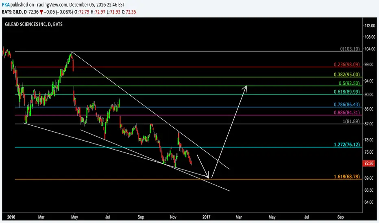The width and height of the screenshot is (379, 223).
Task: Click the 82.00 price axis label
Action: click(369, 124)
